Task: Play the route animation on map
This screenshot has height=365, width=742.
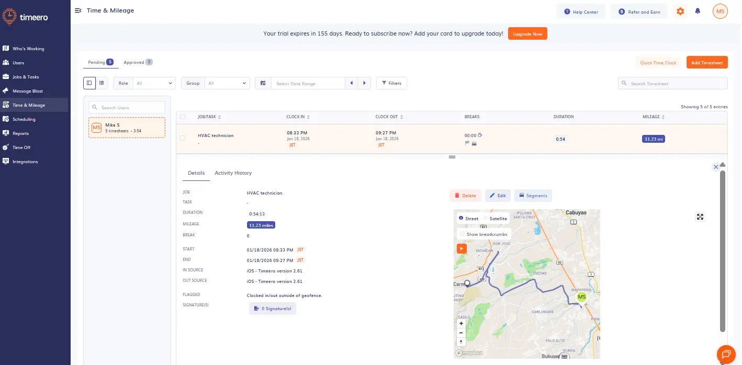Action: tap(461, 248)
